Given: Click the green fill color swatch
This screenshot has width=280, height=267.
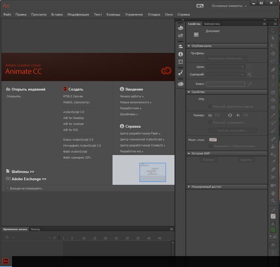Looking at the screenshot, I should point(273,230).
